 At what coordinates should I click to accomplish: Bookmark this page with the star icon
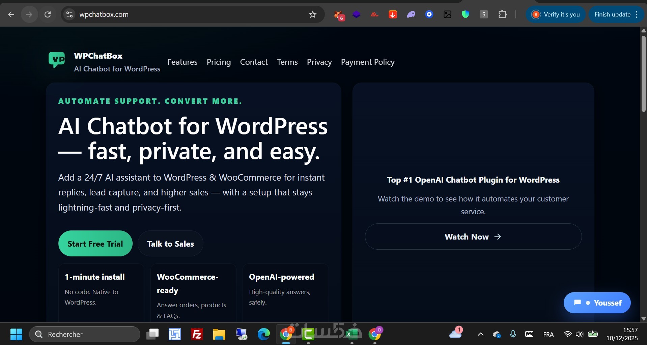coord(313,14)
